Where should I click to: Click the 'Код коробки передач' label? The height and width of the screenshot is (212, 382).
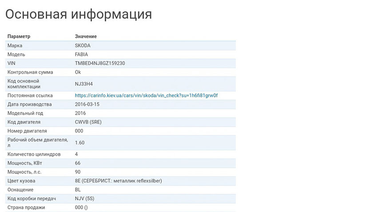(32, 199)
